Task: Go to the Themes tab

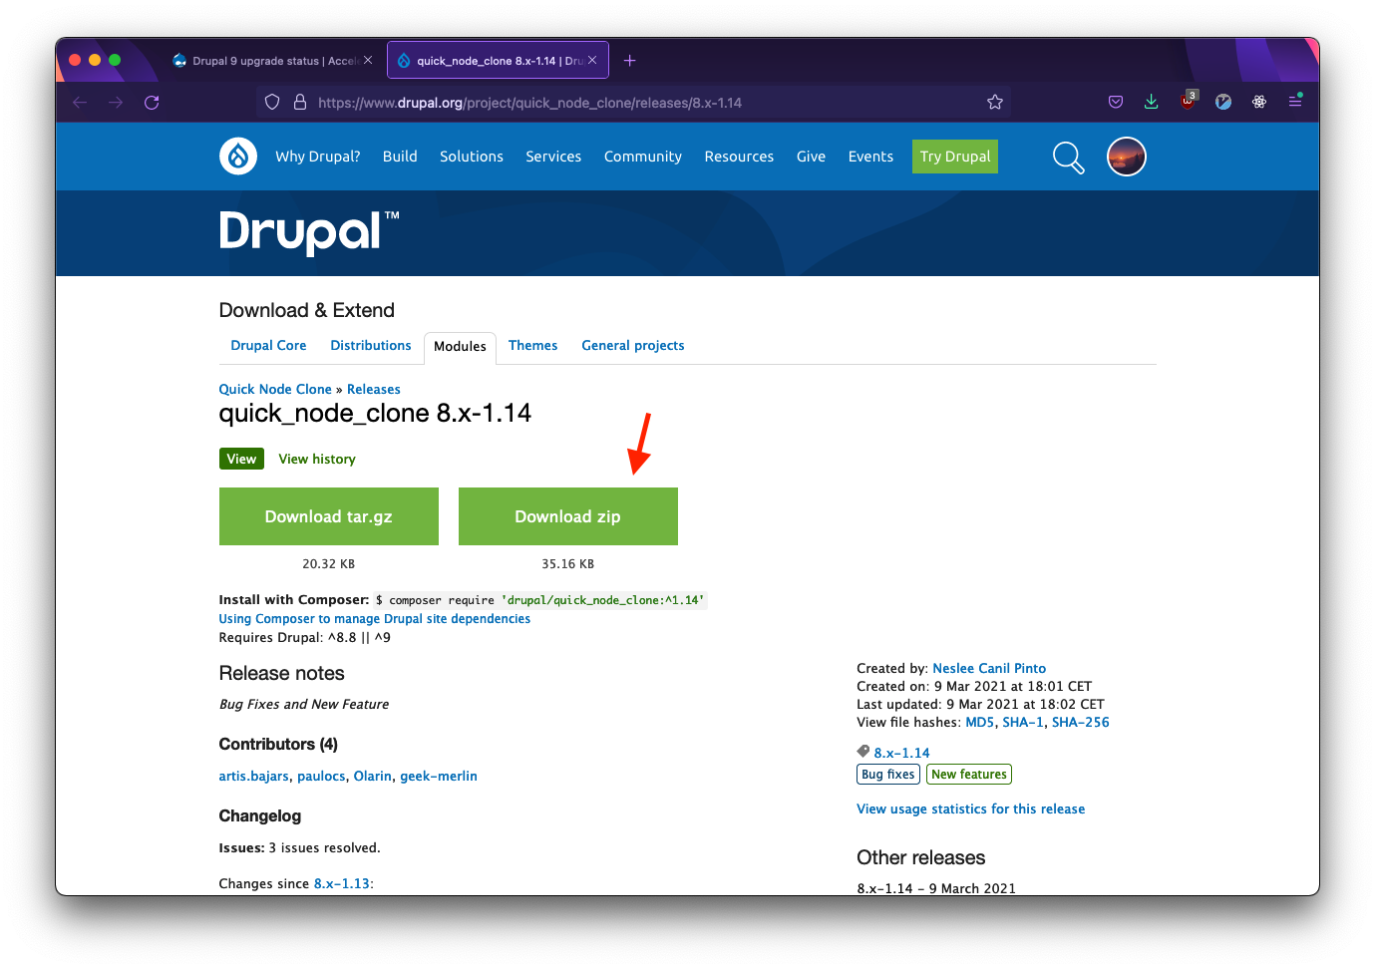Action: (532, 346)
